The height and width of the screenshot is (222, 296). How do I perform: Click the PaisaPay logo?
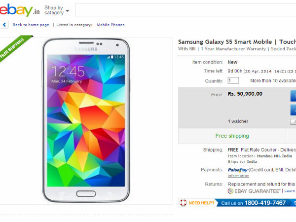(x=237, y=170)
